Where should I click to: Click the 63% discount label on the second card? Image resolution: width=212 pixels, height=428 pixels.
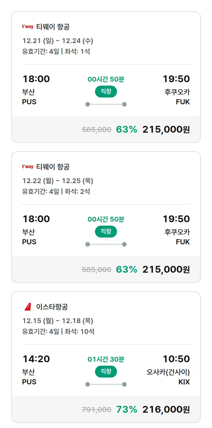pos(126,269)
